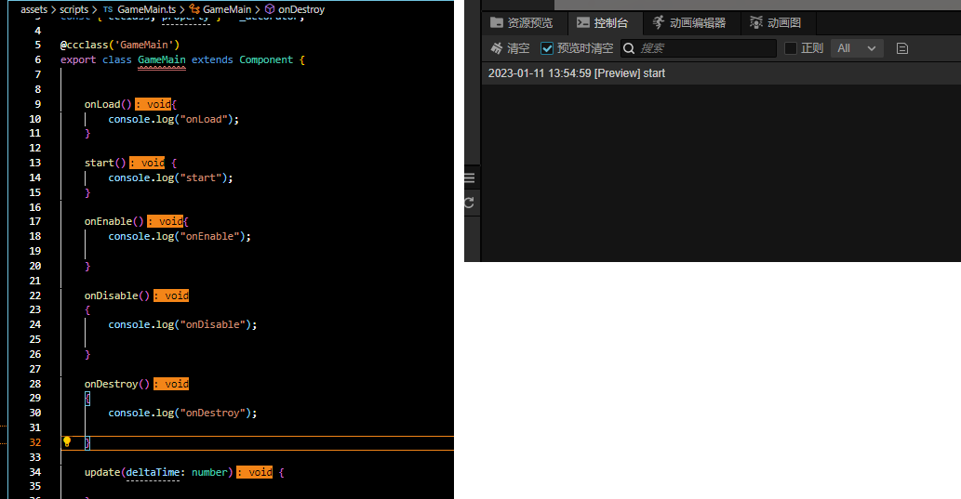The width and height of the screenshot is (961, 499).
Task: Click the GameMain class icon in breadcrumb
Action: [x=194, y=9]
